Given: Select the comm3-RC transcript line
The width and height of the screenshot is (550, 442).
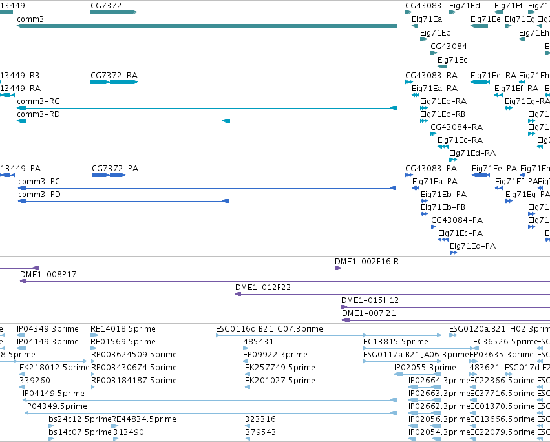Looking at the screenshot, I should click(x=207, y=108).
